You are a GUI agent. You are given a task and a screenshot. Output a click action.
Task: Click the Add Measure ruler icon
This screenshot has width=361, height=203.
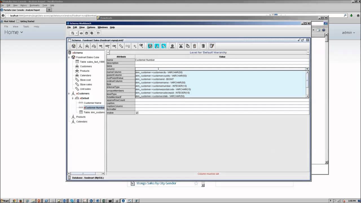pyautogui.click(x=121, y=46)
